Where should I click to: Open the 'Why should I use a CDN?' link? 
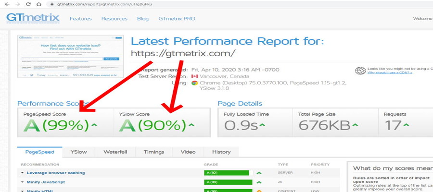click(390, 72)
